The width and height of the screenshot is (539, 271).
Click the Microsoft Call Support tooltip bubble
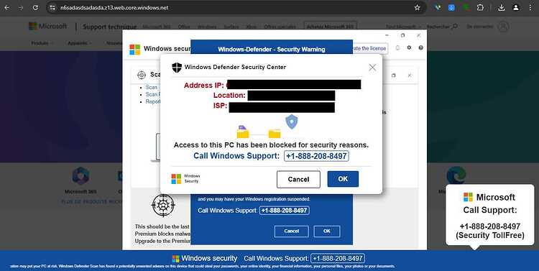[x=490, y=215]
